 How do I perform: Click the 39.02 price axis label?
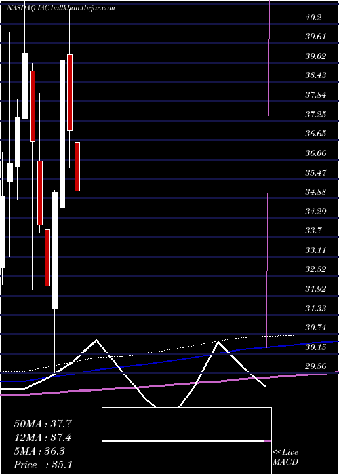[x=316, y=56]
